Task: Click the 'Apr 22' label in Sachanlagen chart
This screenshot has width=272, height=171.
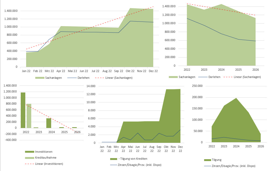Action: pyautogui.click(x=61, y=71)
